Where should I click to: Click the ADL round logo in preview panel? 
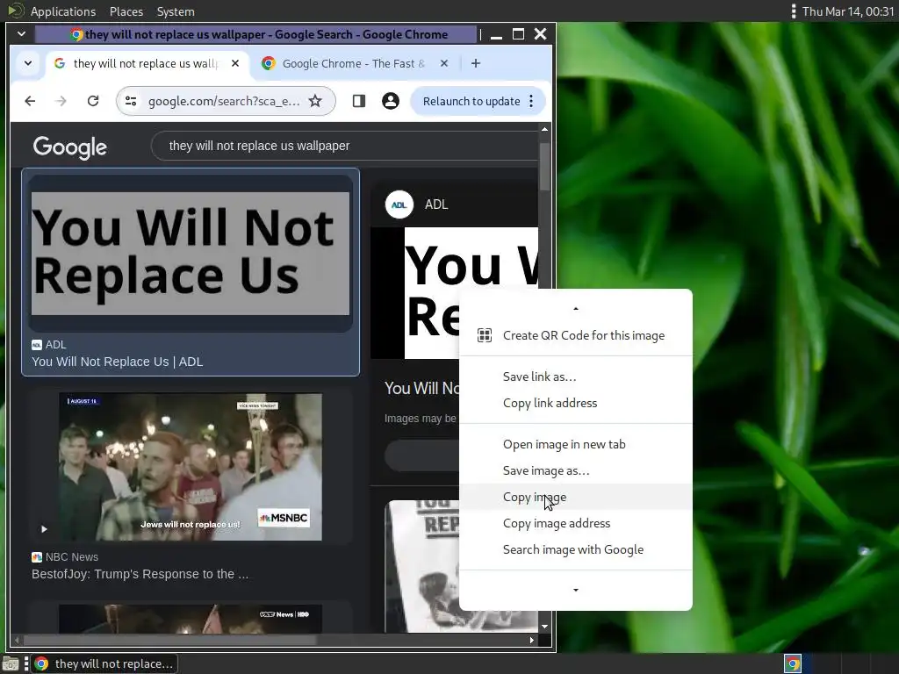[x=399, y=204]
